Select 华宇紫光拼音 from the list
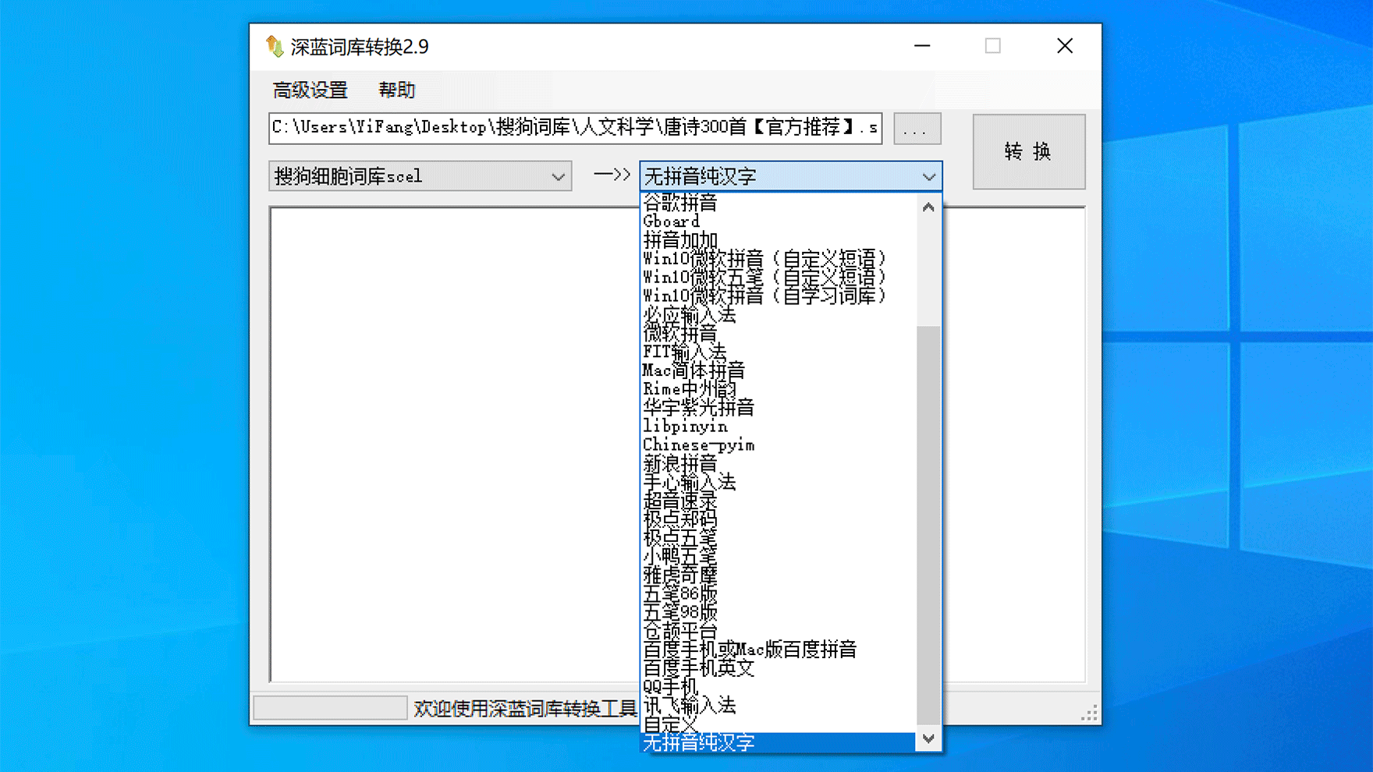Image resolution: width=1373 pixels, height=772 pixels. (778, 408)
